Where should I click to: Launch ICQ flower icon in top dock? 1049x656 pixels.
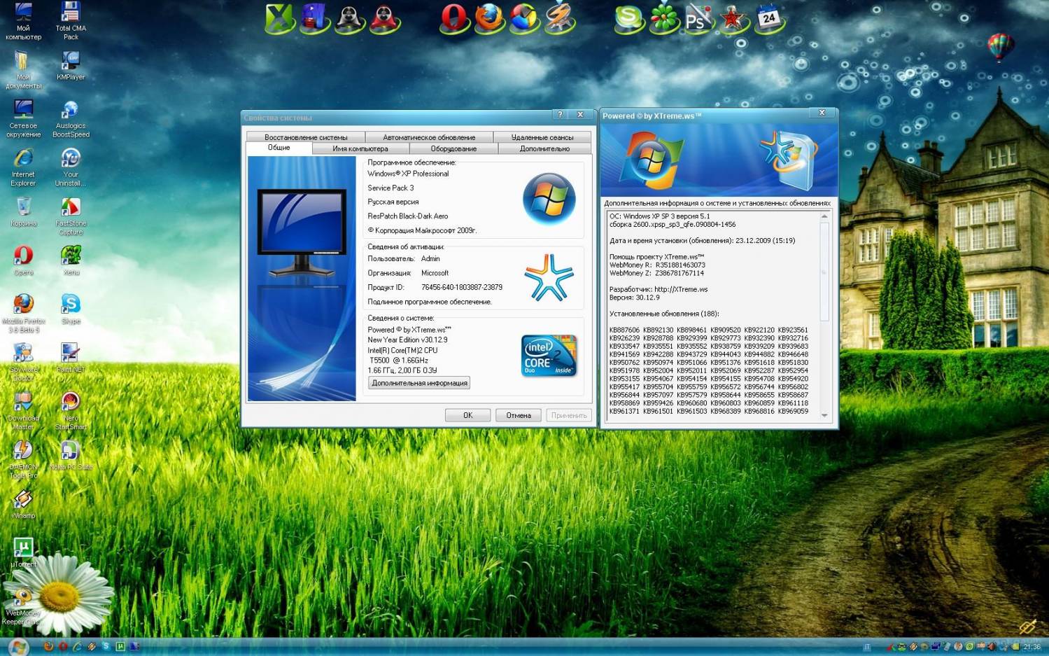click(x=663, y=18)
